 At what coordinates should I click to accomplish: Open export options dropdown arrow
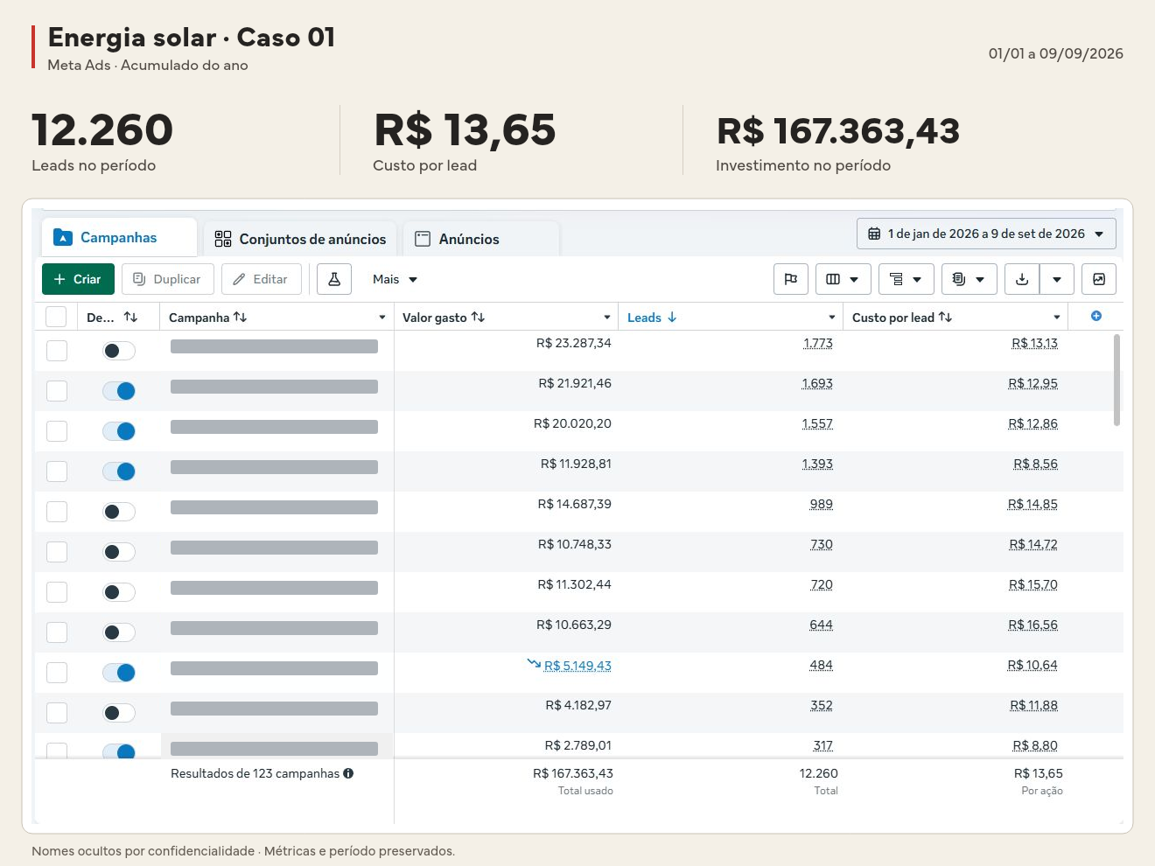pos(1057,279)
